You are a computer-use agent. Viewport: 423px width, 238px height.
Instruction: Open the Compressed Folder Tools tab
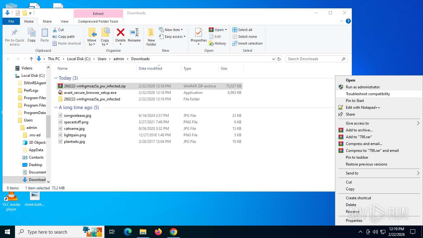pyautogui.click(x=98, y=21)
